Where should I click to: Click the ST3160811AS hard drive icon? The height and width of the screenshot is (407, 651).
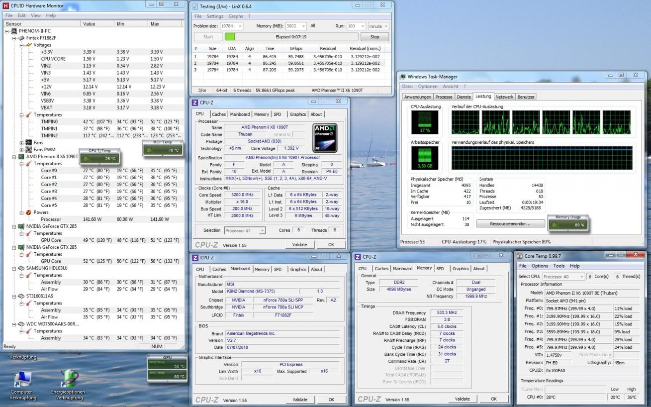pyautogui.click(x=21, y=296)
